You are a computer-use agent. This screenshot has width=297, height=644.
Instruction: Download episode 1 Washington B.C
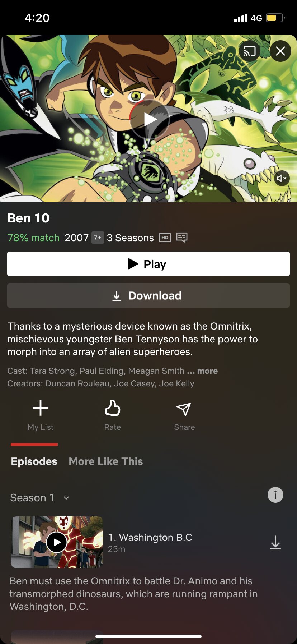(x=275, y=543)
